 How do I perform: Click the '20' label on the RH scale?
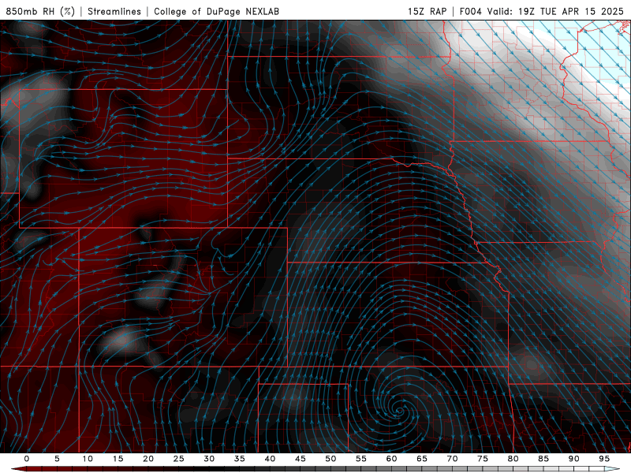click(x=148, y=459)
